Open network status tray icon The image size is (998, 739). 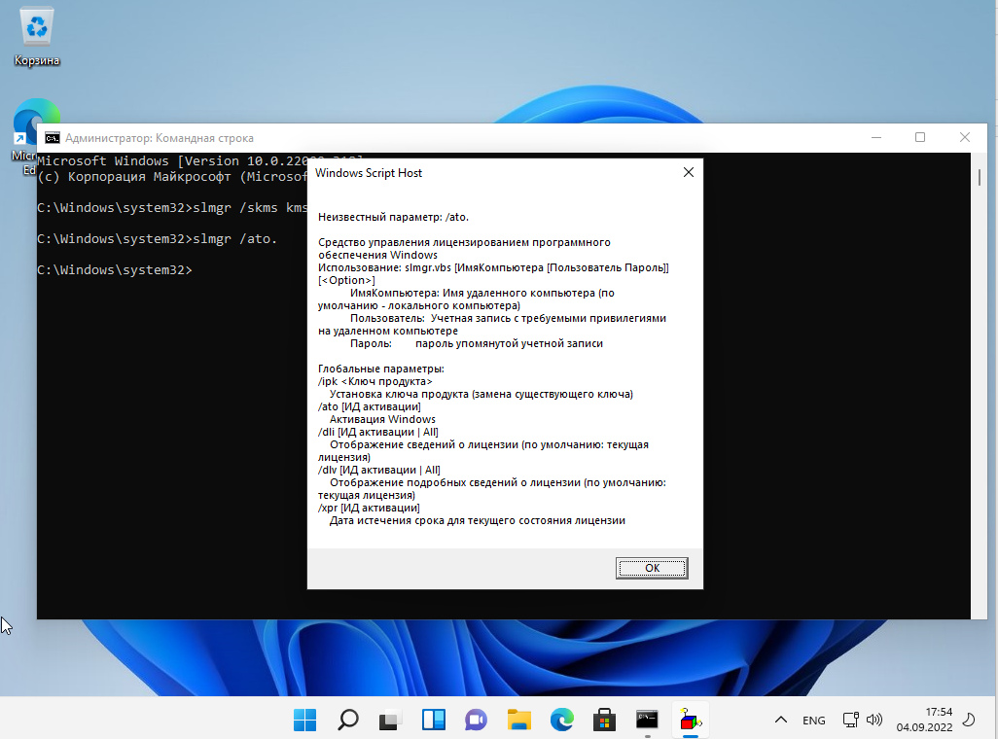851,720
